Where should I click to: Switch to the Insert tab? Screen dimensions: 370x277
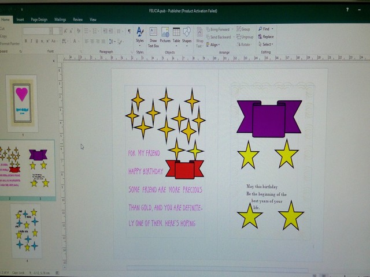click(20, 19)
